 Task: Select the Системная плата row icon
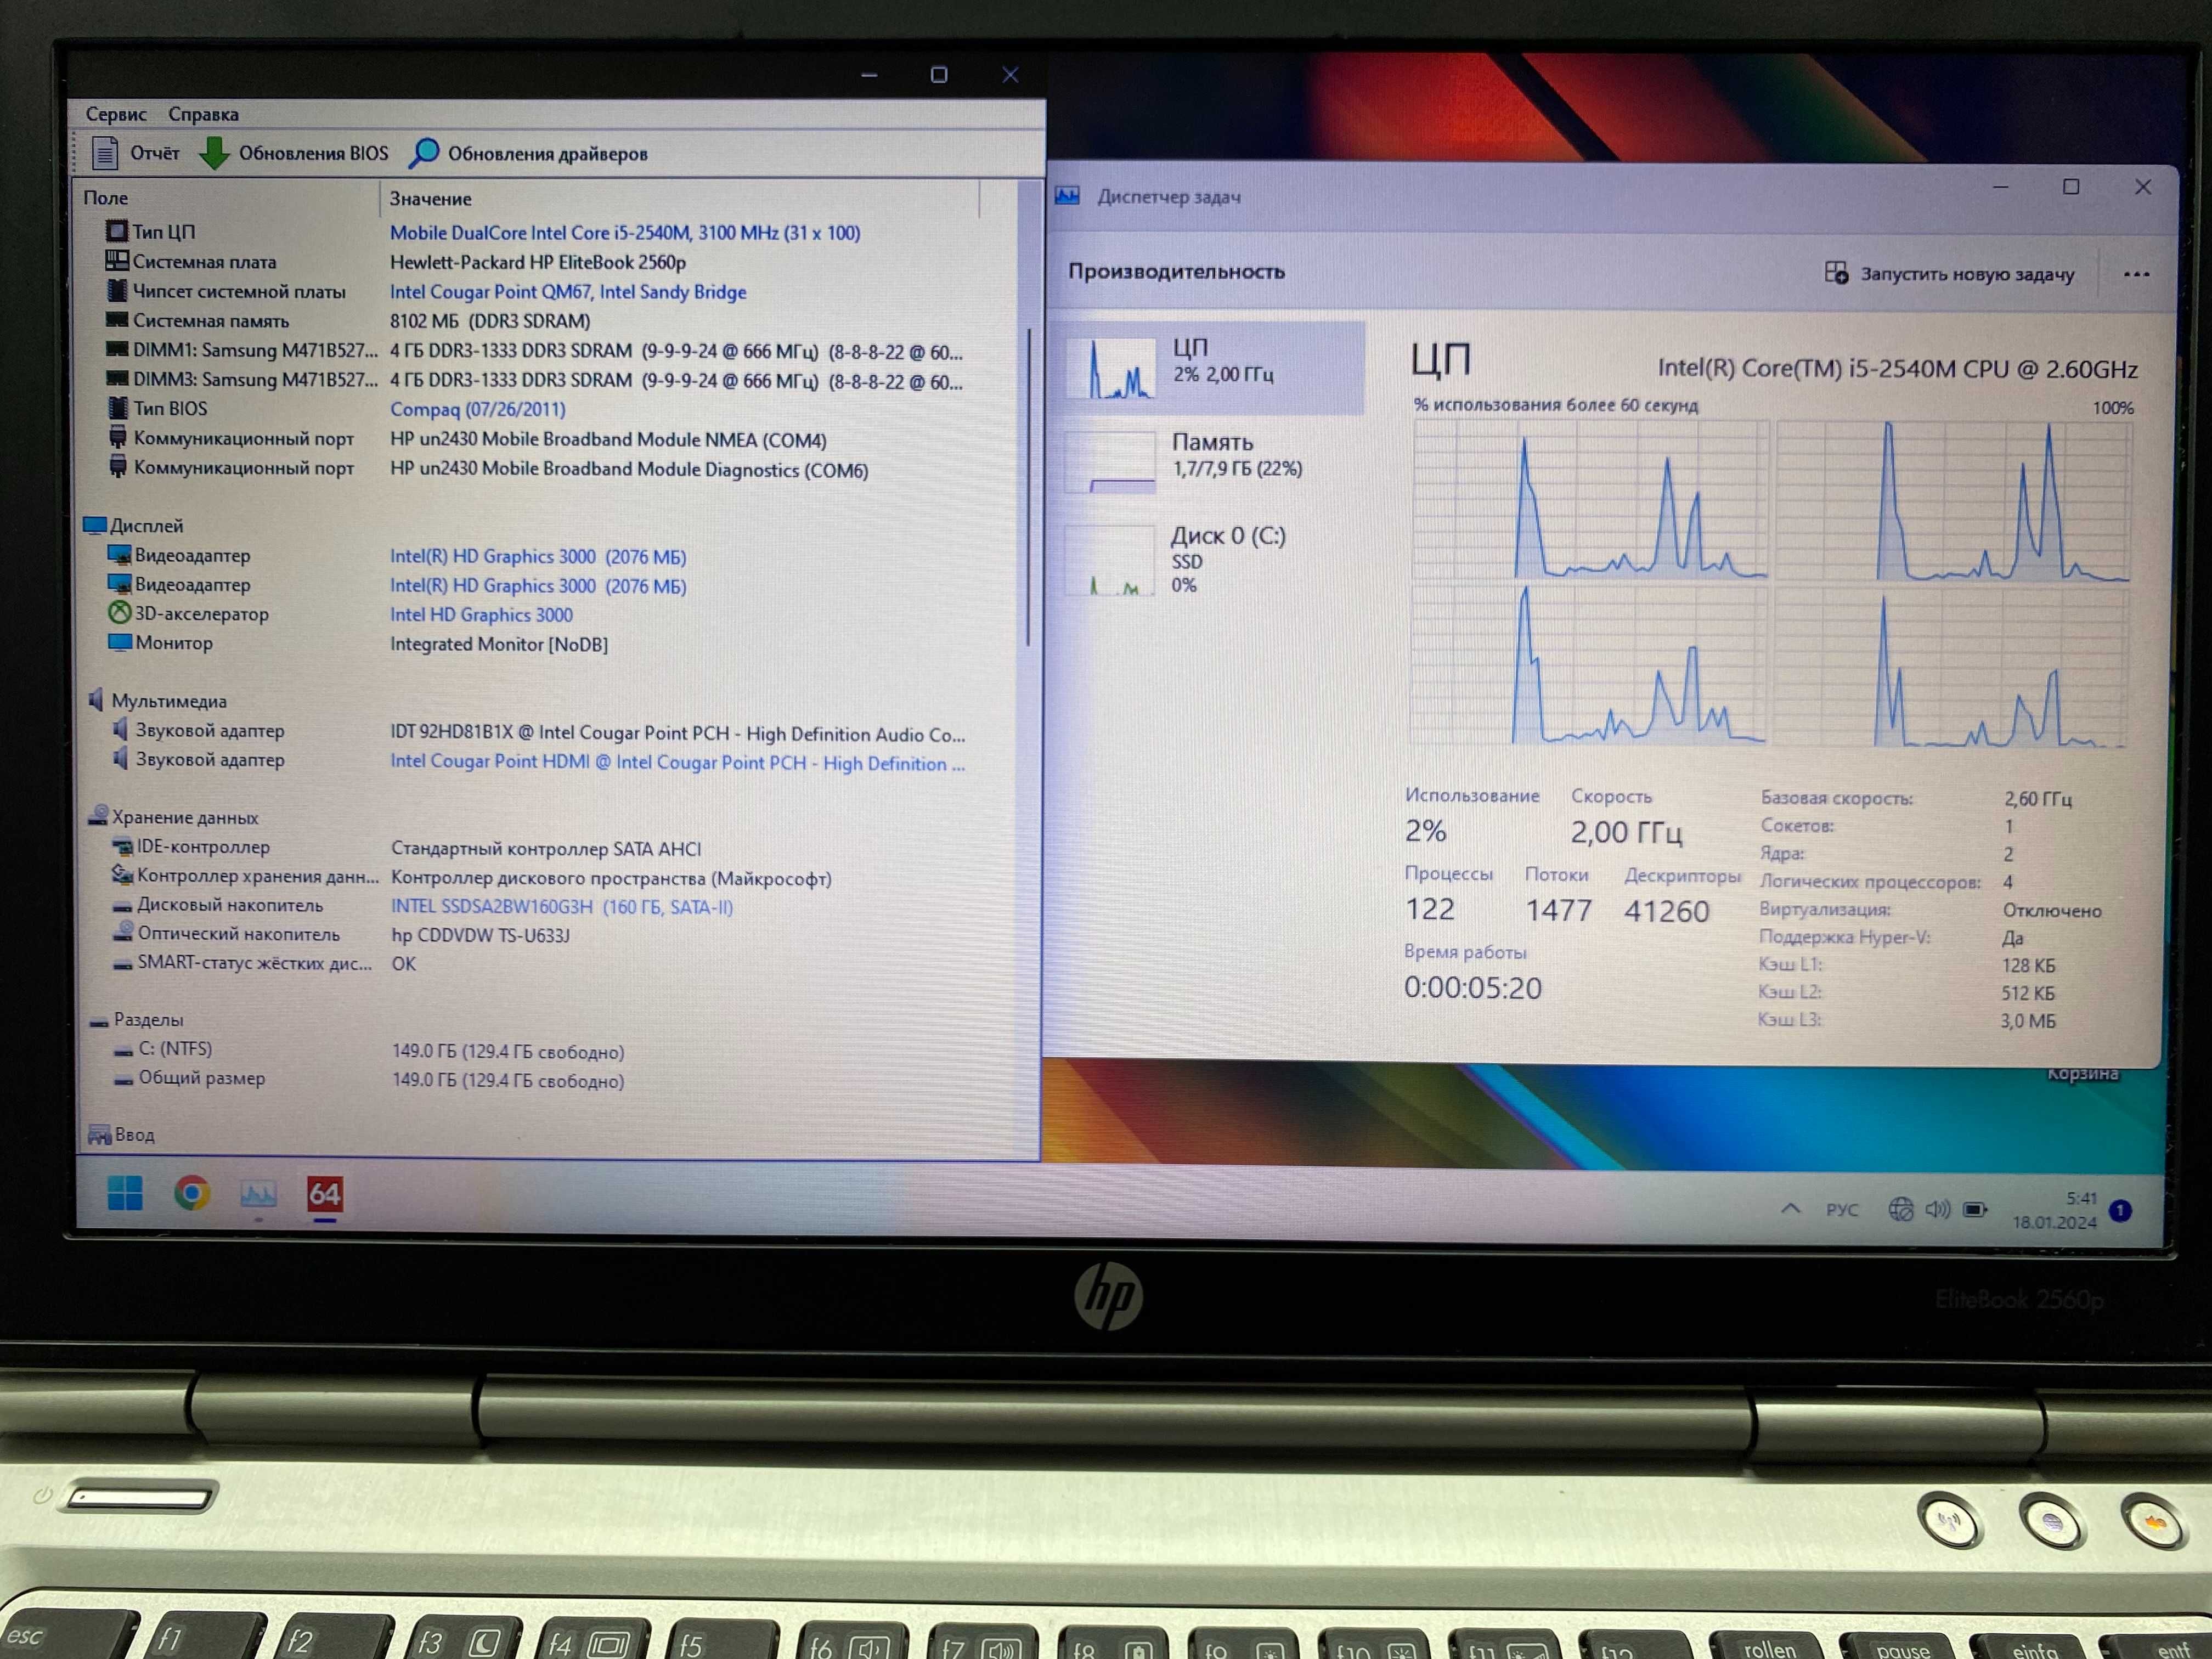click(117, 261)
